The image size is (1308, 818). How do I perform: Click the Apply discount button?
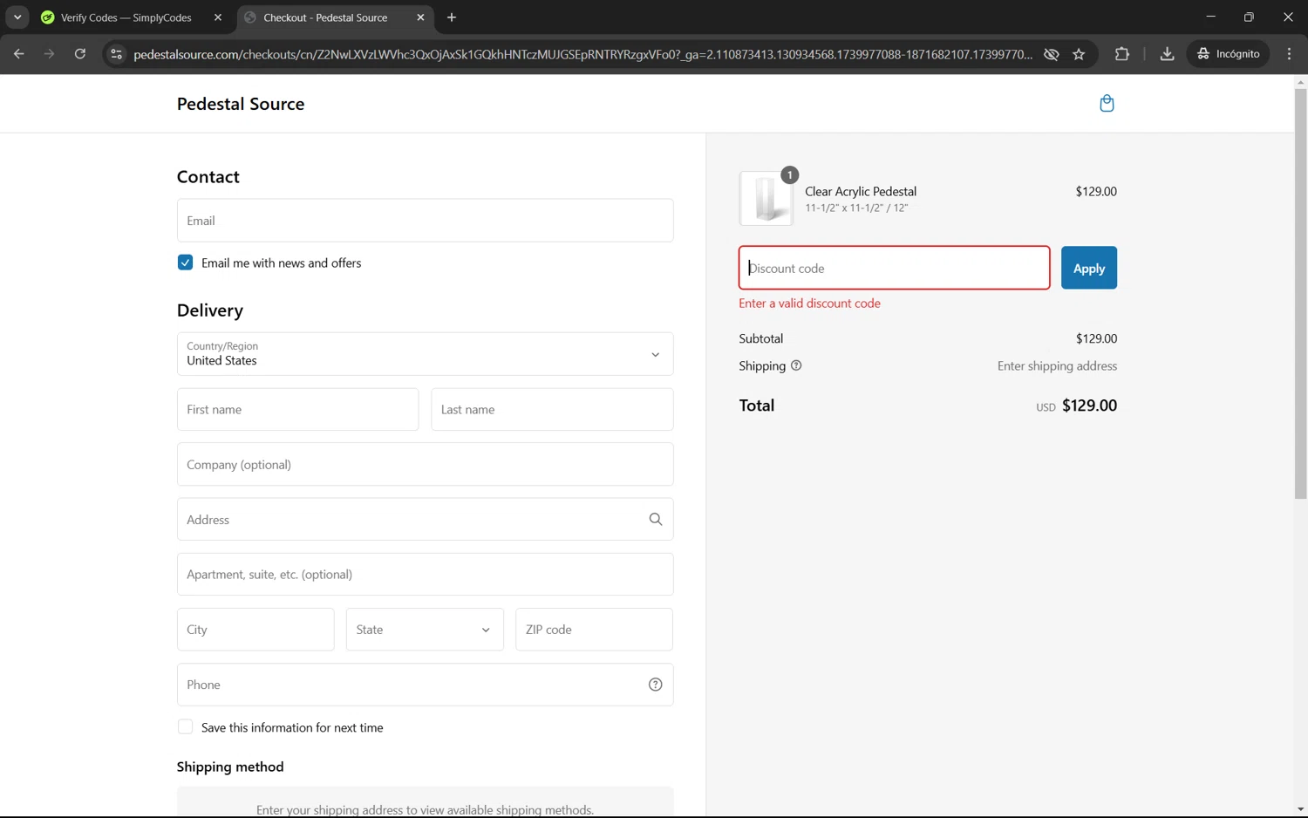coord(1088,269)
